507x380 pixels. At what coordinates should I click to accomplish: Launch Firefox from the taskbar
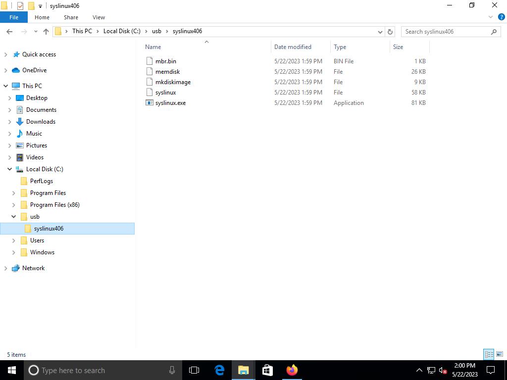coord(292,370)
